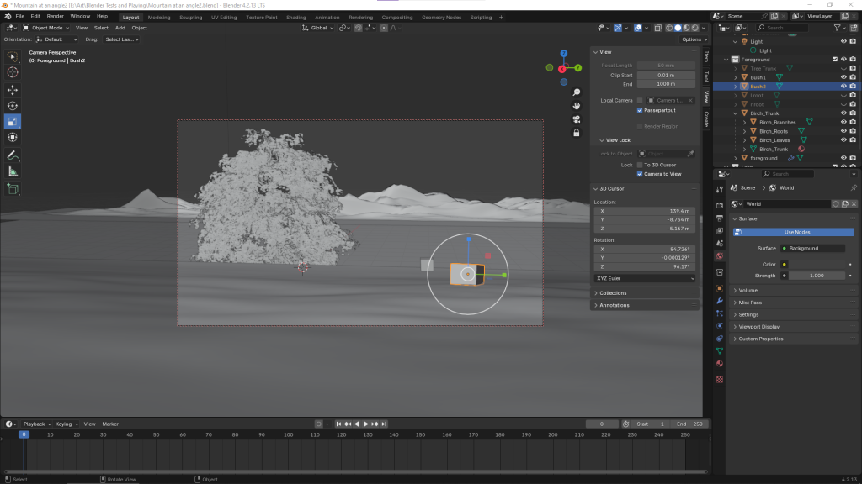Open the Object Mode dropdown
The image size is (862, 484).
pyautogui.click(x=46, y=28)
